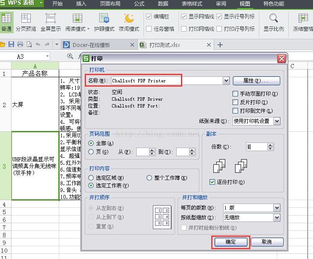Click the 从 from-page spinner

[152, 152]
